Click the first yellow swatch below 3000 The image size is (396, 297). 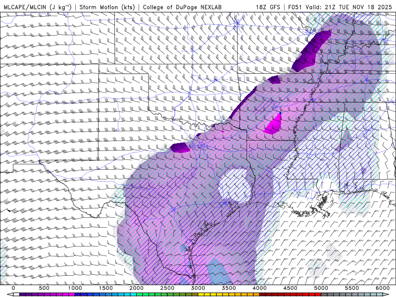201,295
